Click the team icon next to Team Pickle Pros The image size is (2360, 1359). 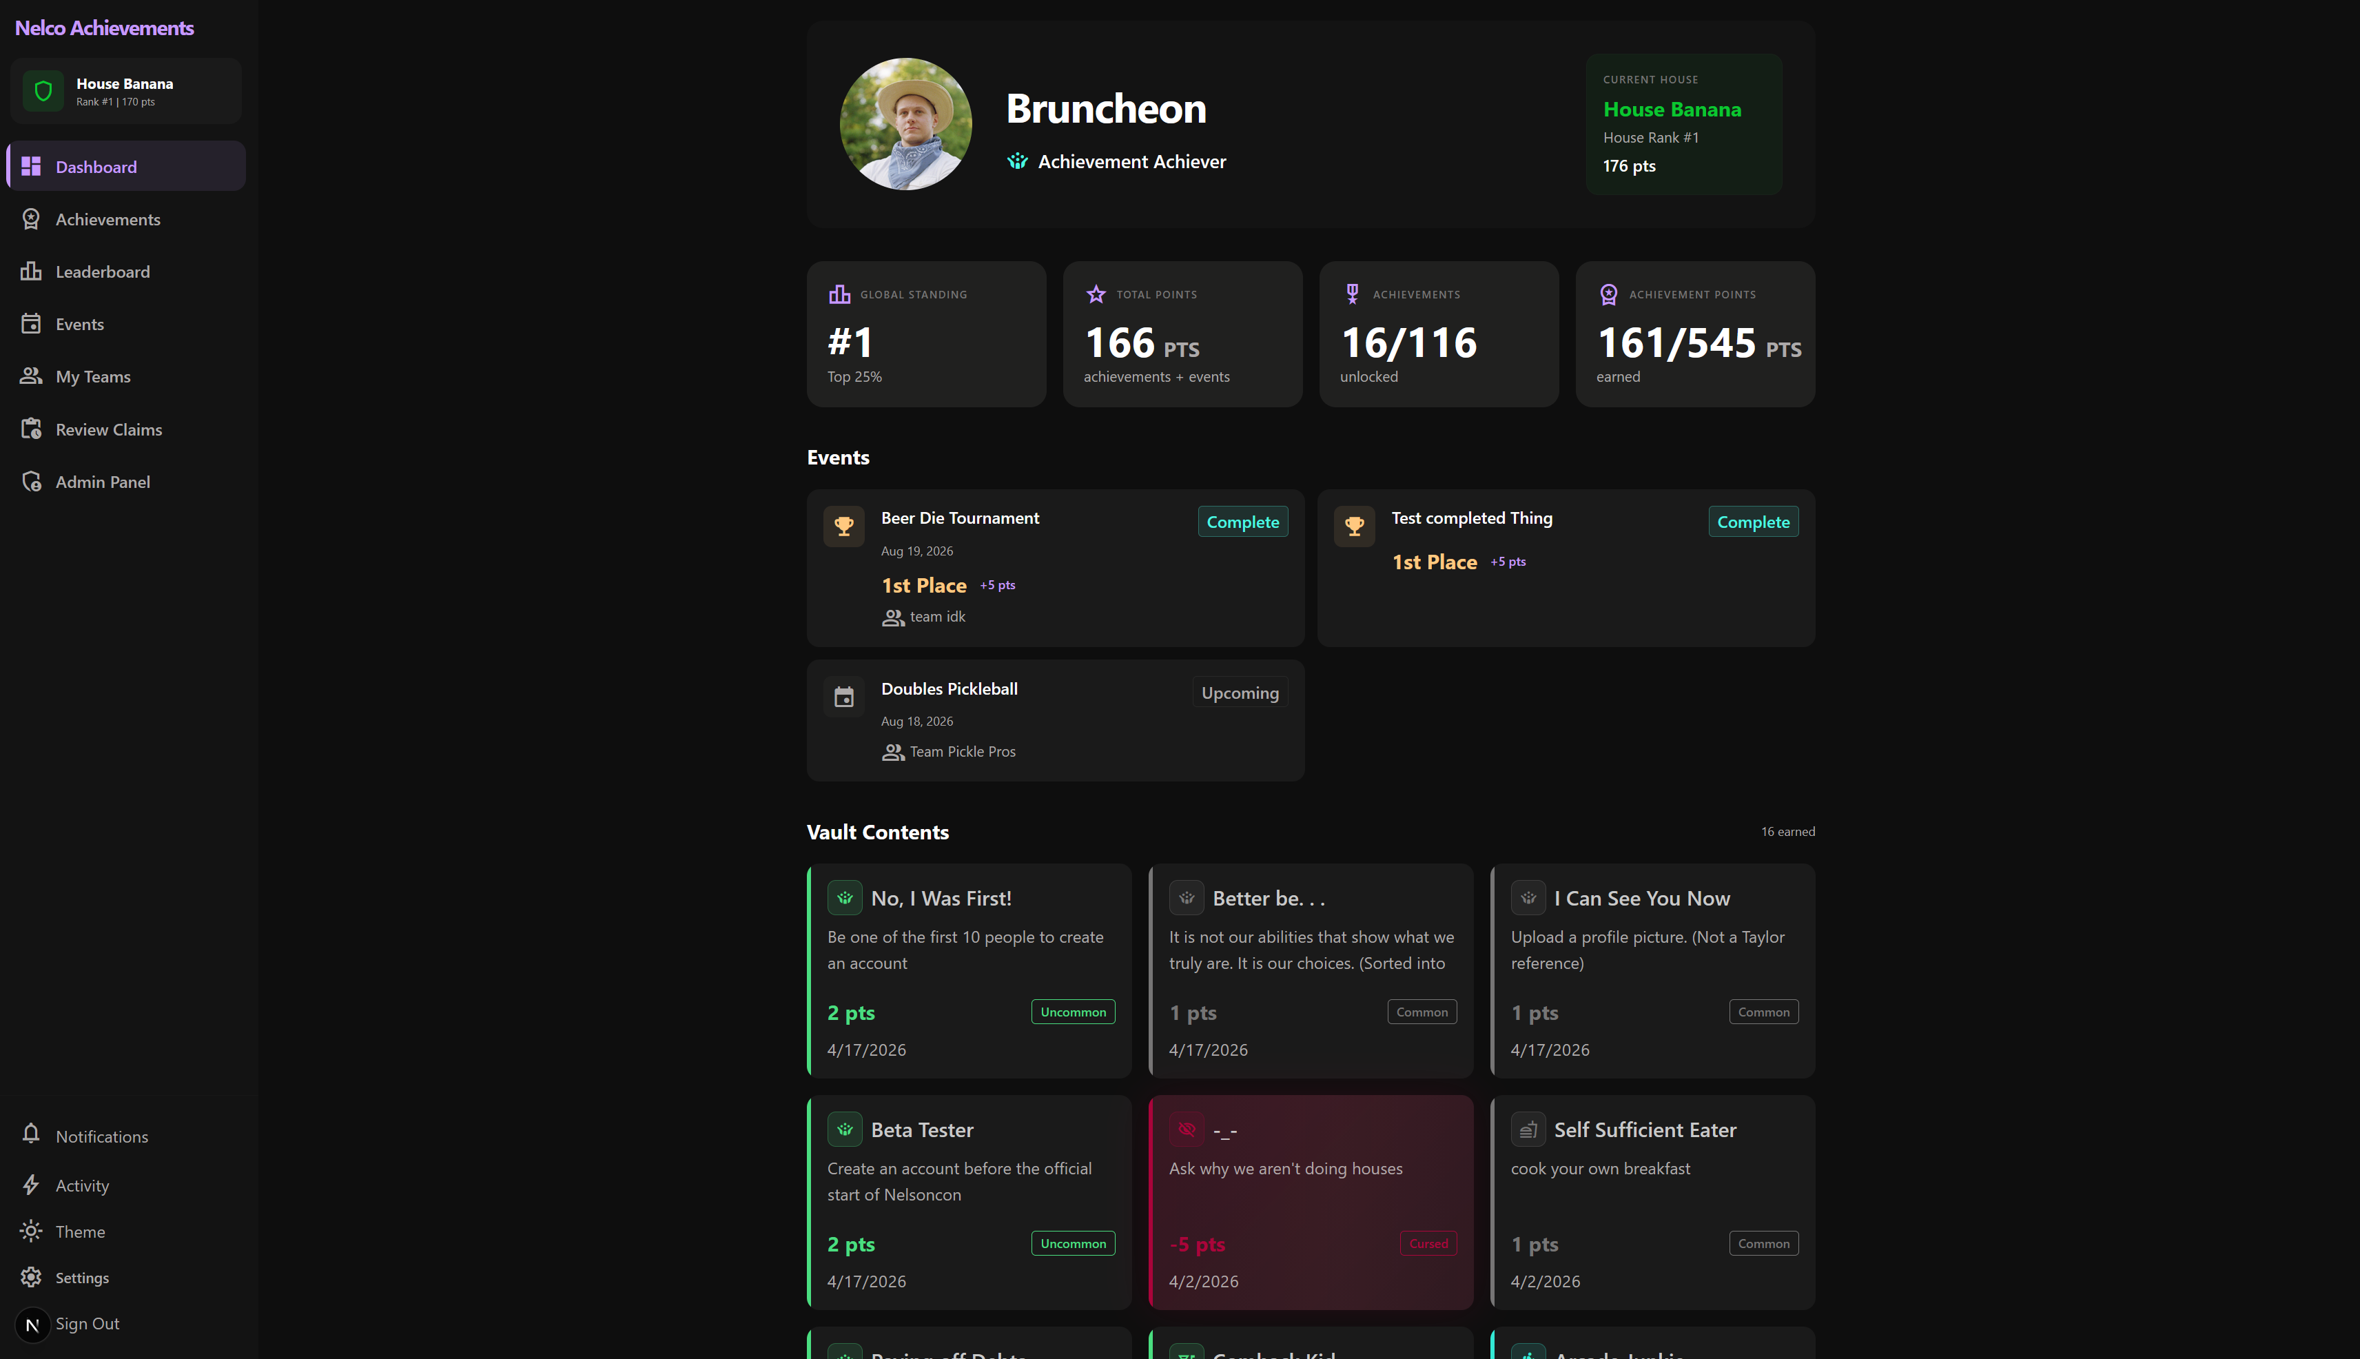click(x=892, y=751)
